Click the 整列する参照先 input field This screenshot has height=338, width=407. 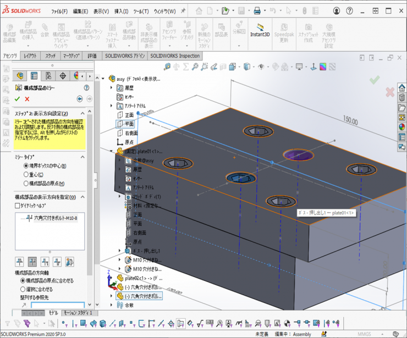(57, 305)
